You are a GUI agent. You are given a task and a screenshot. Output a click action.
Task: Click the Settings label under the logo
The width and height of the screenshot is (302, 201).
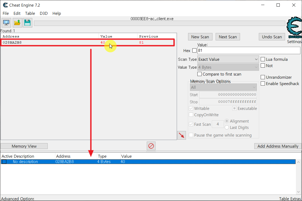click(294, 42)
